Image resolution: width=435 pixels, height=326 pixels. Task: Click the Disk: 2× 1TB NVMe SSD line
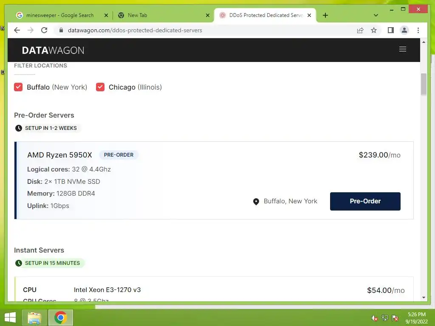coord(64,182)
